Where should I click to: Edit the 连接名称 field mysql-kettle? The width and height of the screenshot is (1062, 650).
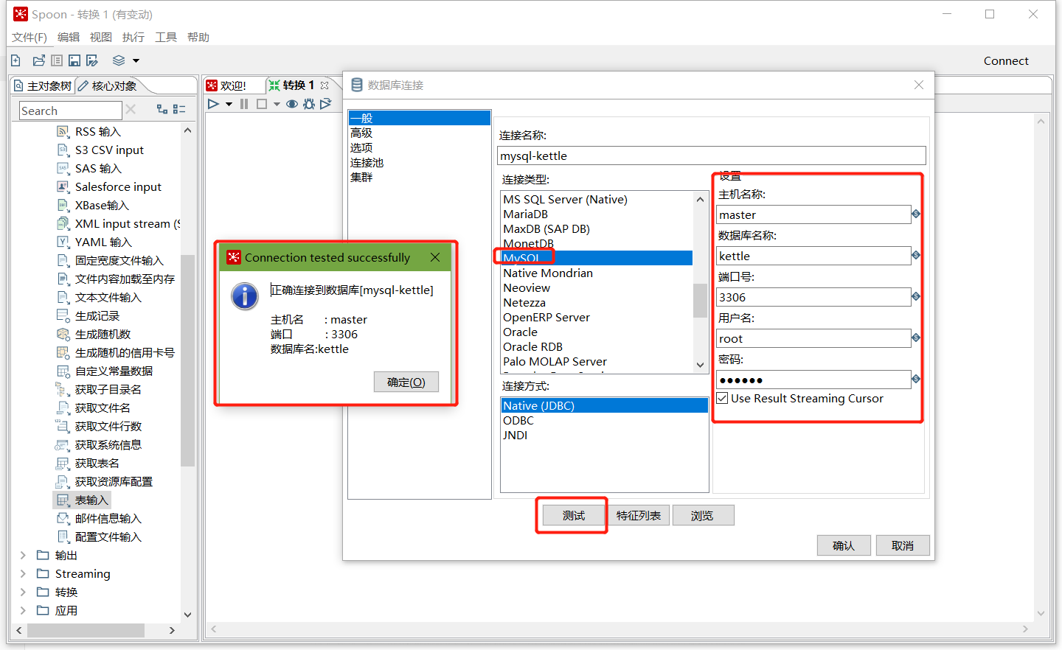coord(712,155)
